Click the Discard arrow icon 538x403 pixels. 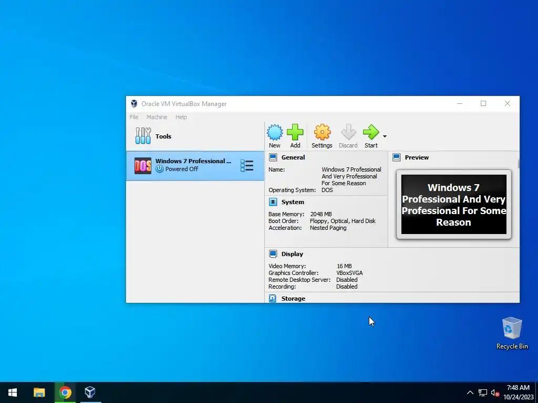348,132
